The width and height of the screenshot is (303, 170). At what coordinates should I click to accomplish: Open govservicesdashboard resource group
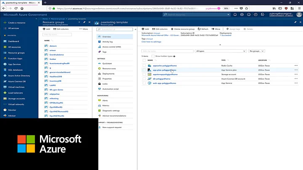click(x=60, y=72)
